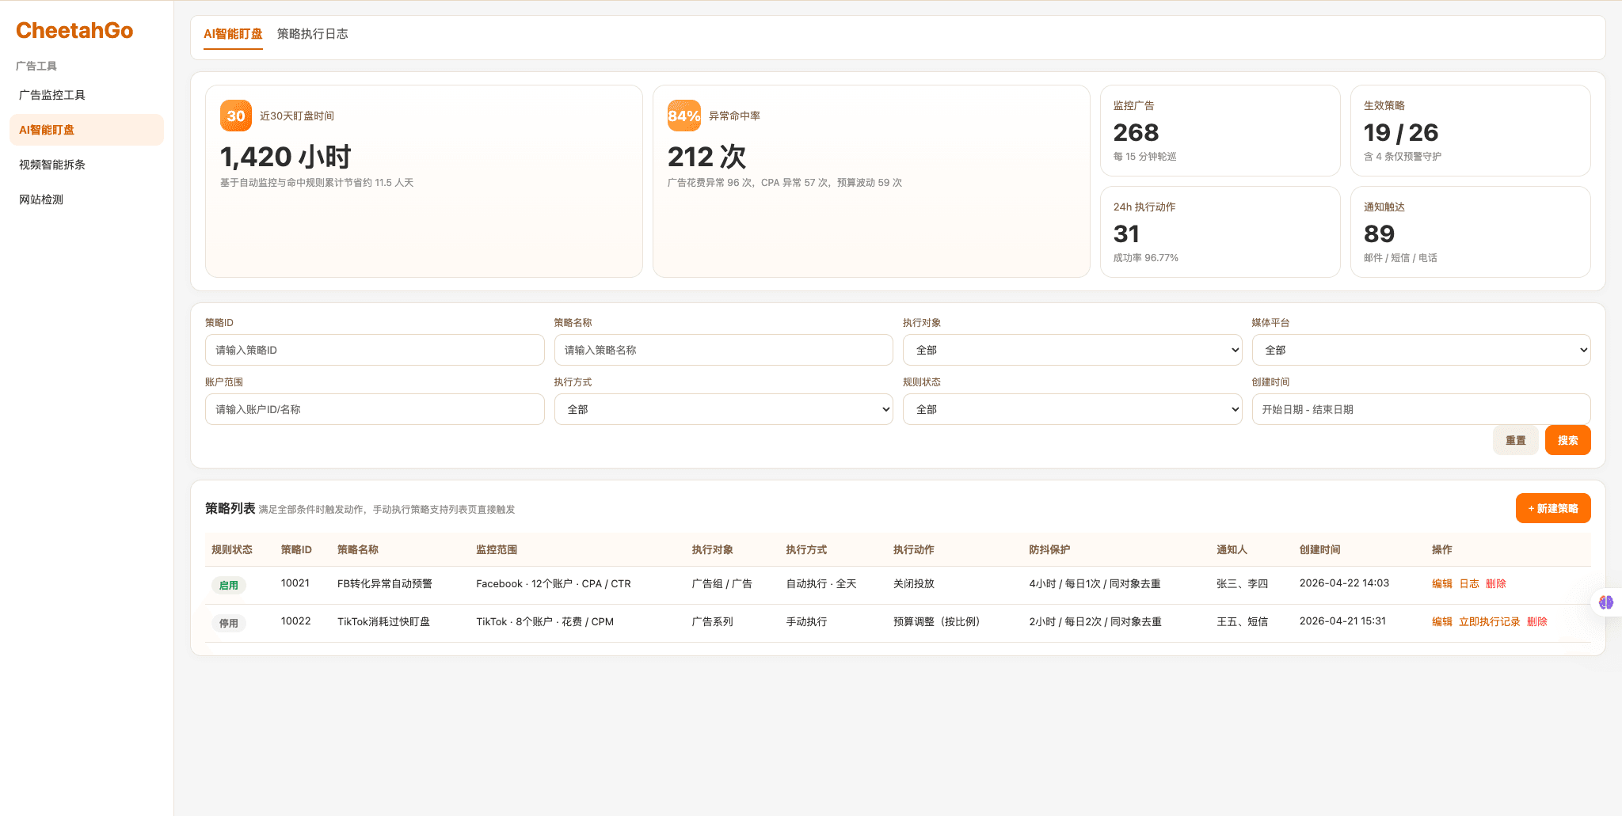Click the 策略列表 heading
The image size is (1622, 816).
[230, 508]
